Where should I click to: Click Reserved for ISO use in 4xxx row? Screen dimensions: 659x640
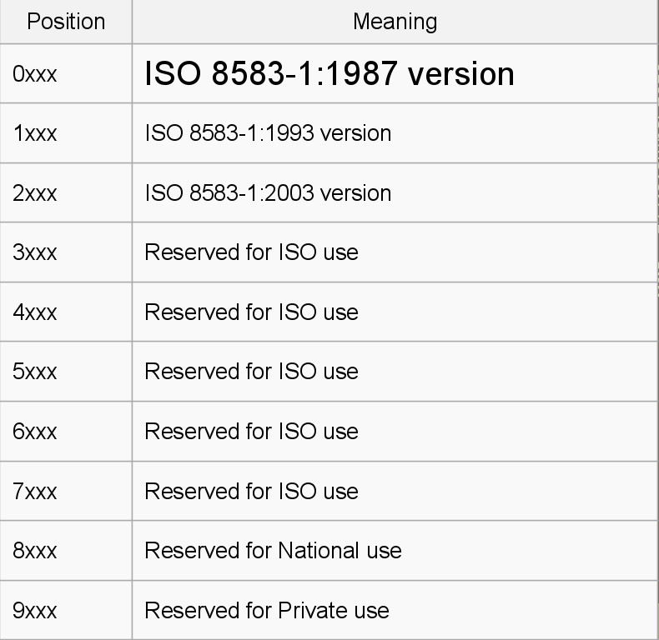pyautogui.click(x=251, y=312)
